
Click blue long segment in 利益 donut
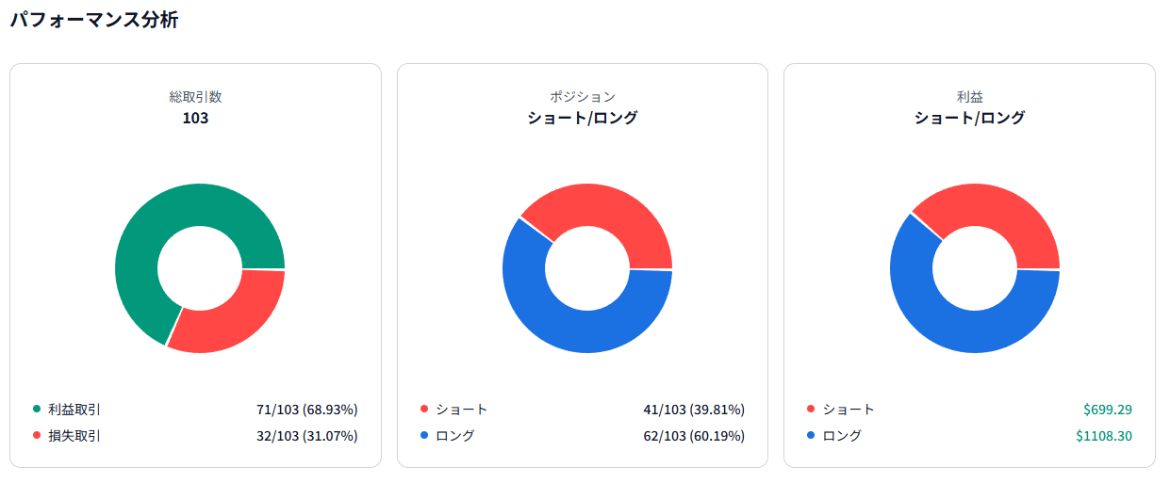(952, 325)
